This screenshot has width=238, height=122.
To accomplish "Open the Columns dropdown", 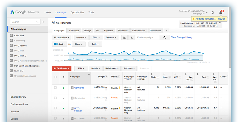I will tap(111, 37).
